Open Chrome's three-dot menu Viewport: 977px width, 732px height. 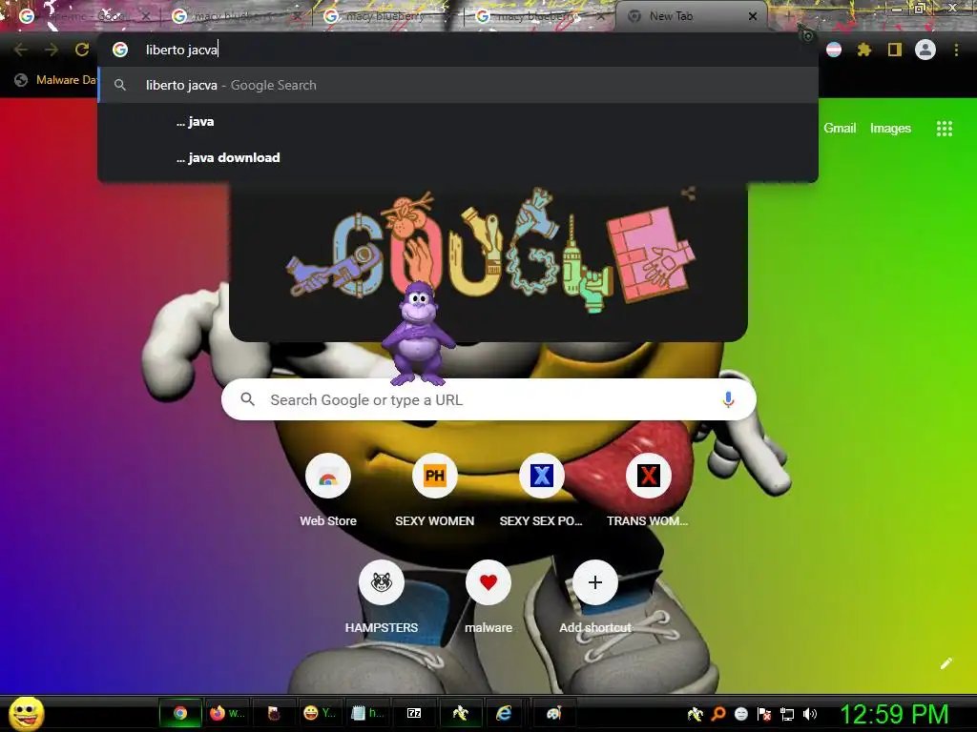(956, 50)
